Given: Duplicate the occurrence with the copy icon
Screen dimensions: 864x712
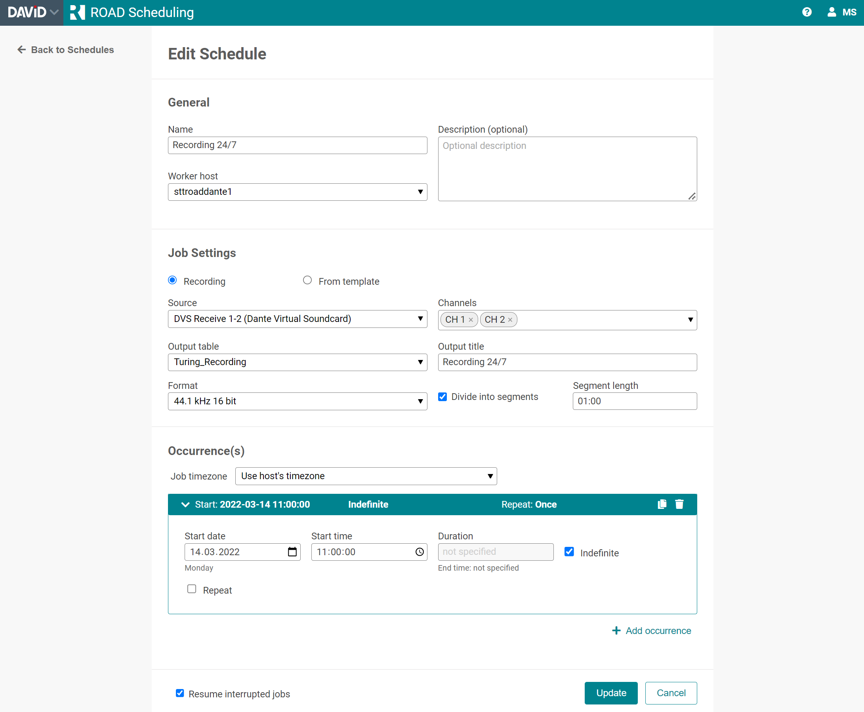Looking at the screenshot, I should [662, 504].
